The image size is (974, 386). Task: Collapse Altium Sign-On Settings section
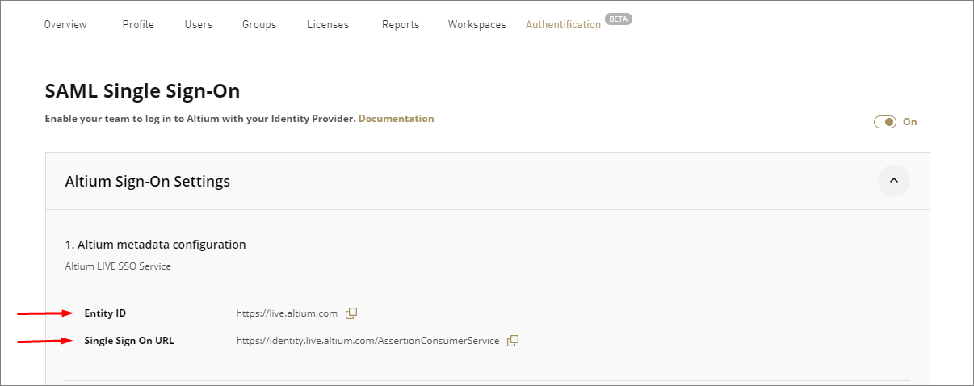pos(893,181)
